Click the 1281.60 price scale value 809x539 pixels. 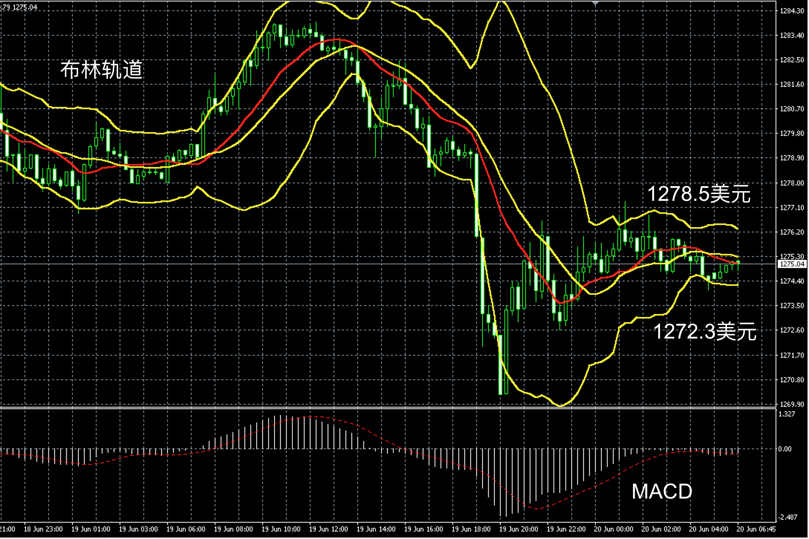tap(792, 85)
